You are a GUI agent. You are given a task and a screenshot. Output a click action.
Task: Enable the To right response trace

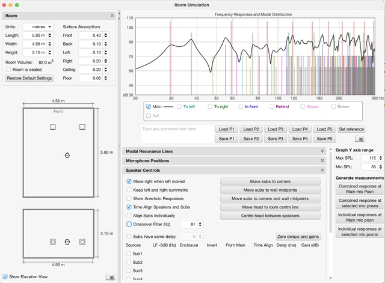[210, 106]
